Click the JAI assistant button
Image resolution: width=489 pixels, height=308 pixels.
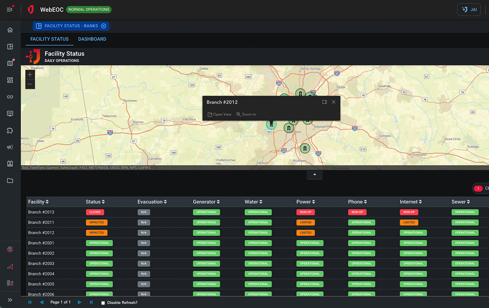tap(469, 10)
